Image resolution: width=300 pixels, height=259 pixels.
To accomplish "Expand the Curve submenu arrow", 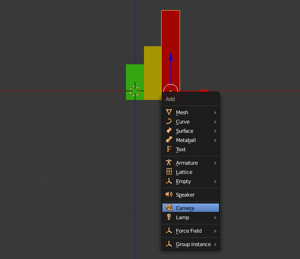I will click(215, 122).
